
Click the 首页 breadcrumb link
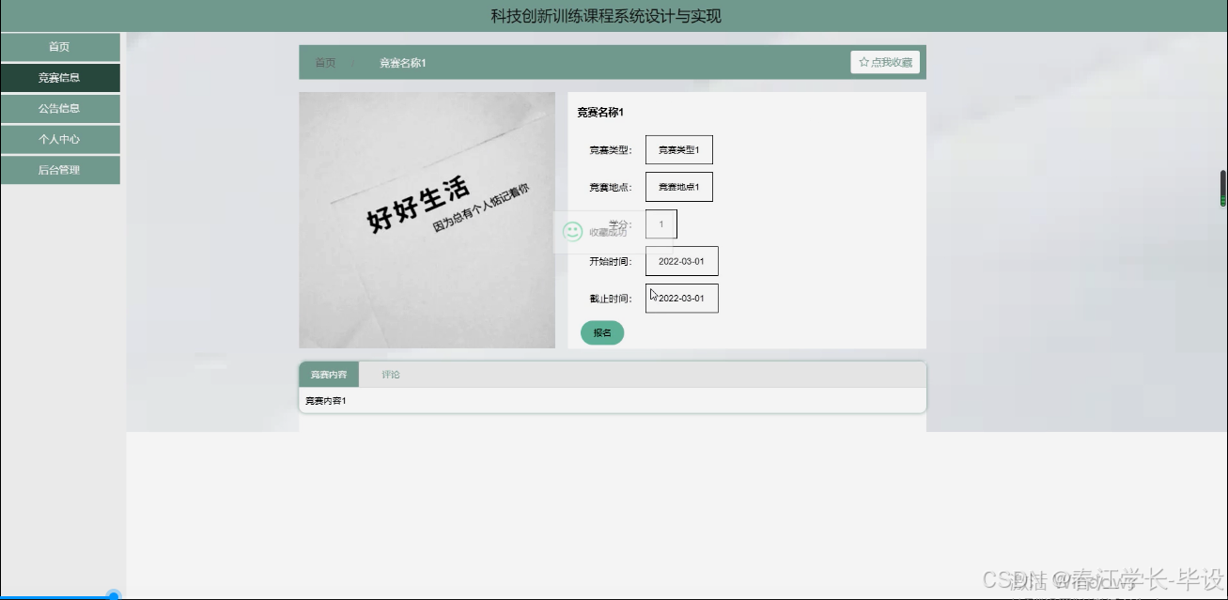[325, 63]
